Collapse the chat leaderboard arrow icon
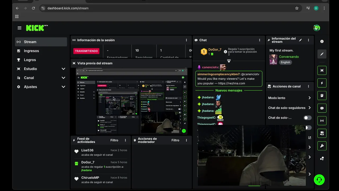Screen dimensions: 339x191 229,61
